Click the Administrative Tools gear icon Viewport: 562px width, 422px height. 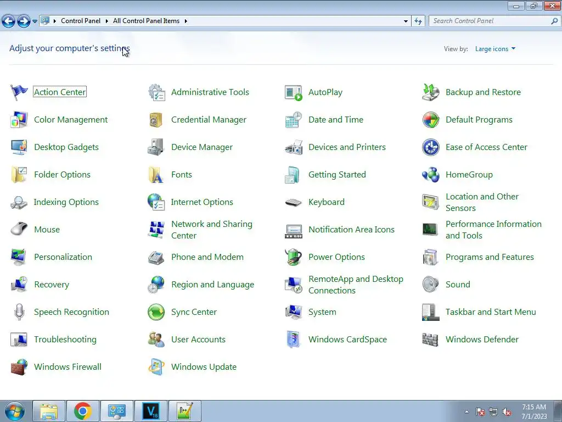pyautogui.click(x=156, y=92)
